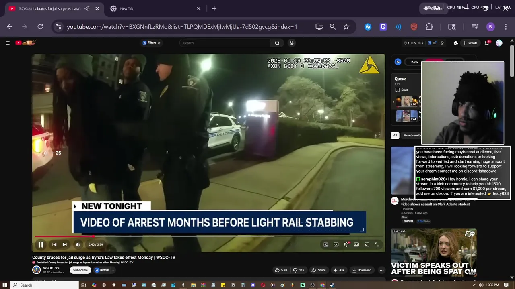Skip to next video in playlist

[64, 244]
